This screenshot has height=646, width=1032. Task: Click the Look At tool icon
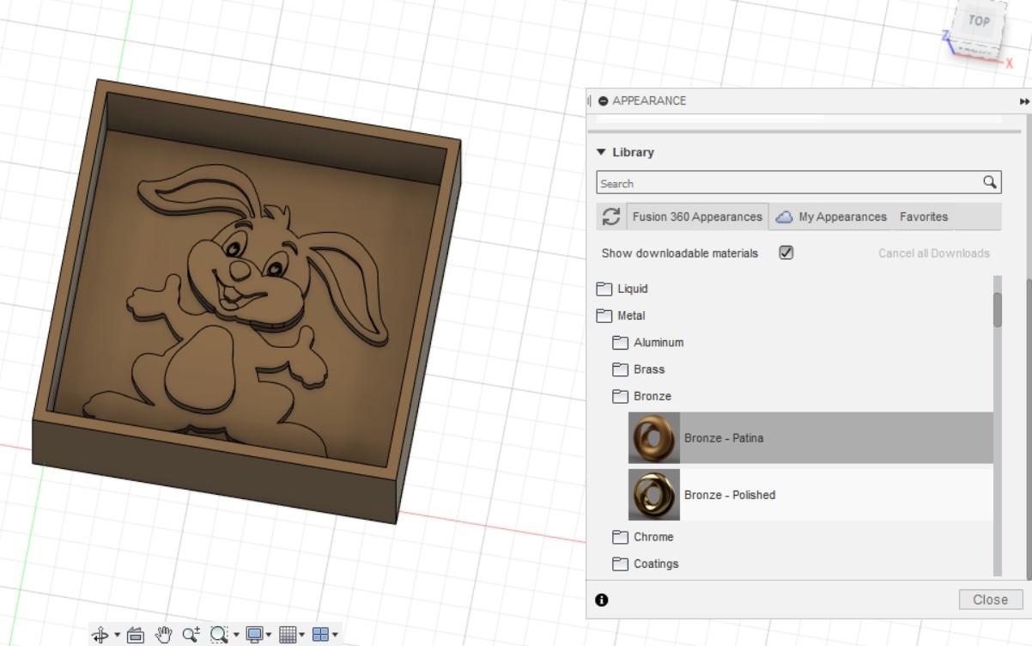click(x=135, y=635)
